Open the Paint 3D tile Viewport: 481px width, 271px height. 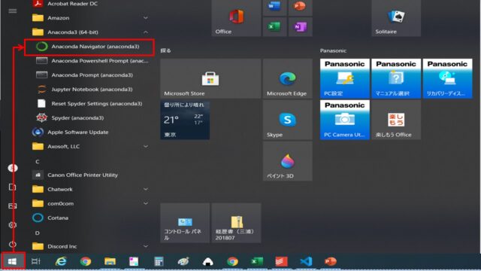click(287, 161)
